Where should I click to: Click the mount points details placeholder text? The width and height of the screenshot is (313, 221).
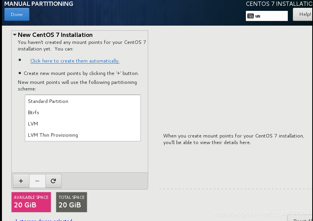click(x=233, y=139)
